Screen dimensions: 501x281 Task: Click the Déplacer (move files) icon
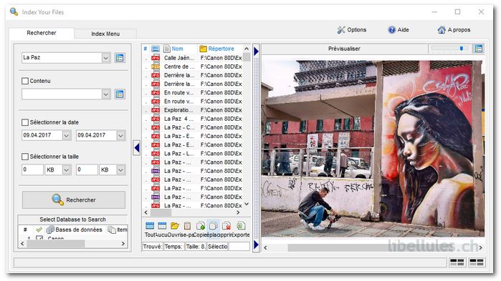(x=213, y=226)
